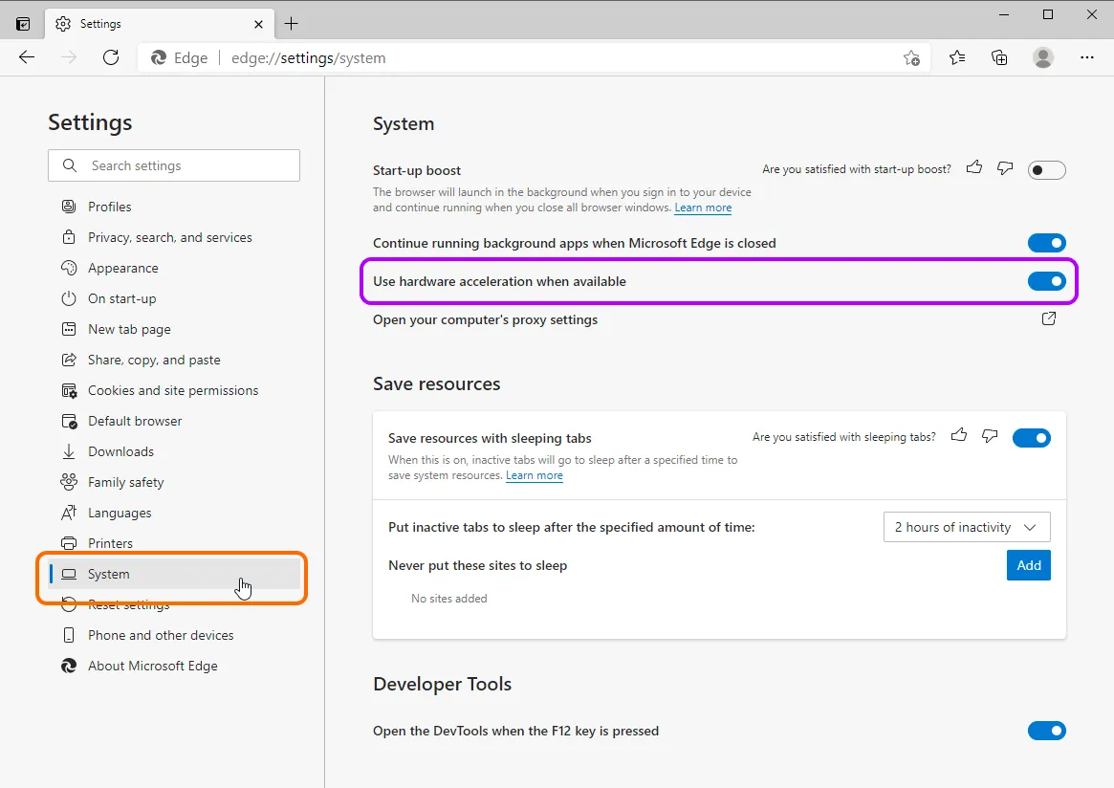This screenshot has height=788, width=1114.
Task: Click the external link icon for proxy settings
Action: point(1049,318)
